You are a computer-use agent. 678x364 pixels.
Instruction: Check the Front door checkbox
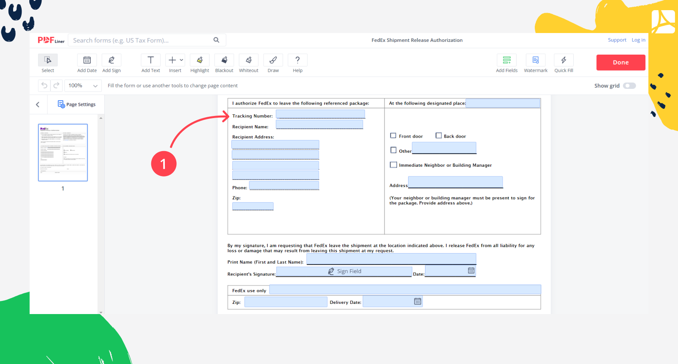tap(393, 136)
